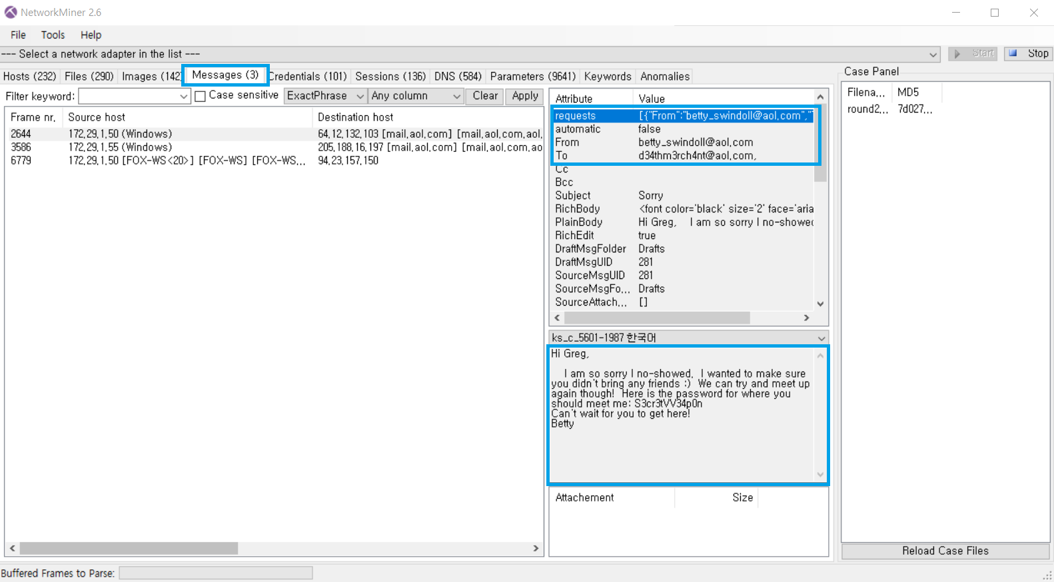This screenshot has width=1054, height=582.
Task: Click the Start capture button
Action: pos(973,53)
